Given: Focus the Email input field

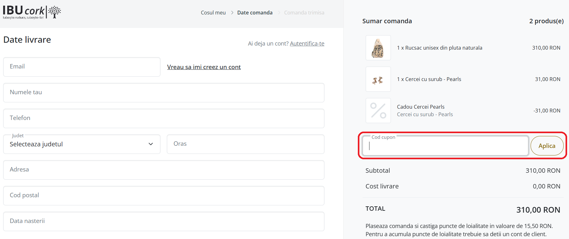Looking at the screenshot, I should point(82,67).
